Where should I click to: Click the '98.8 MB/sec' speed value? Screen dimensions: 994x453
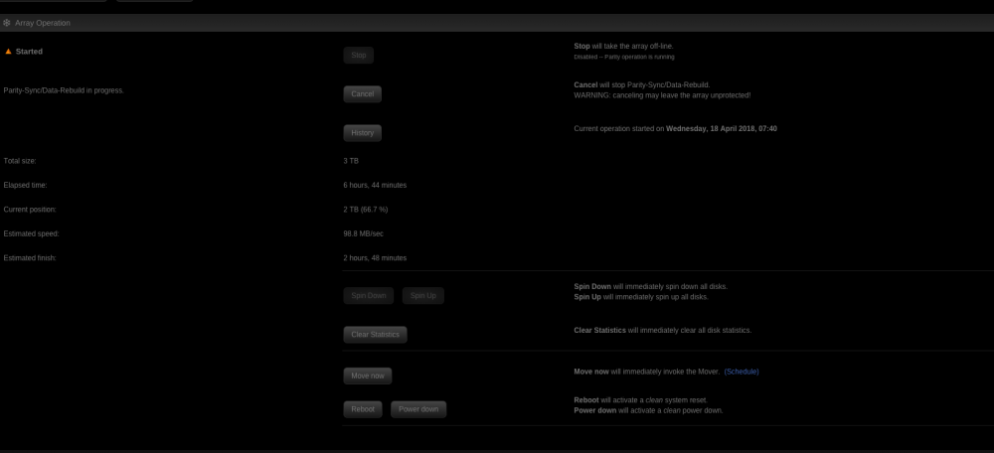363,233
